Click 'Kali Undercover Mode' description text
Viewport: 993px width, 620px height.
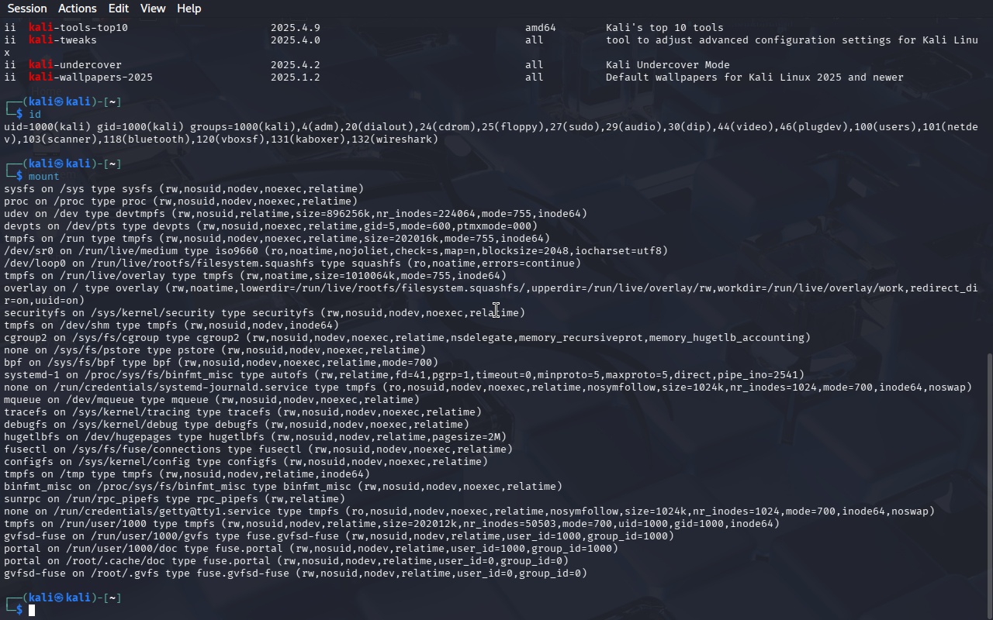click(667, 65)
